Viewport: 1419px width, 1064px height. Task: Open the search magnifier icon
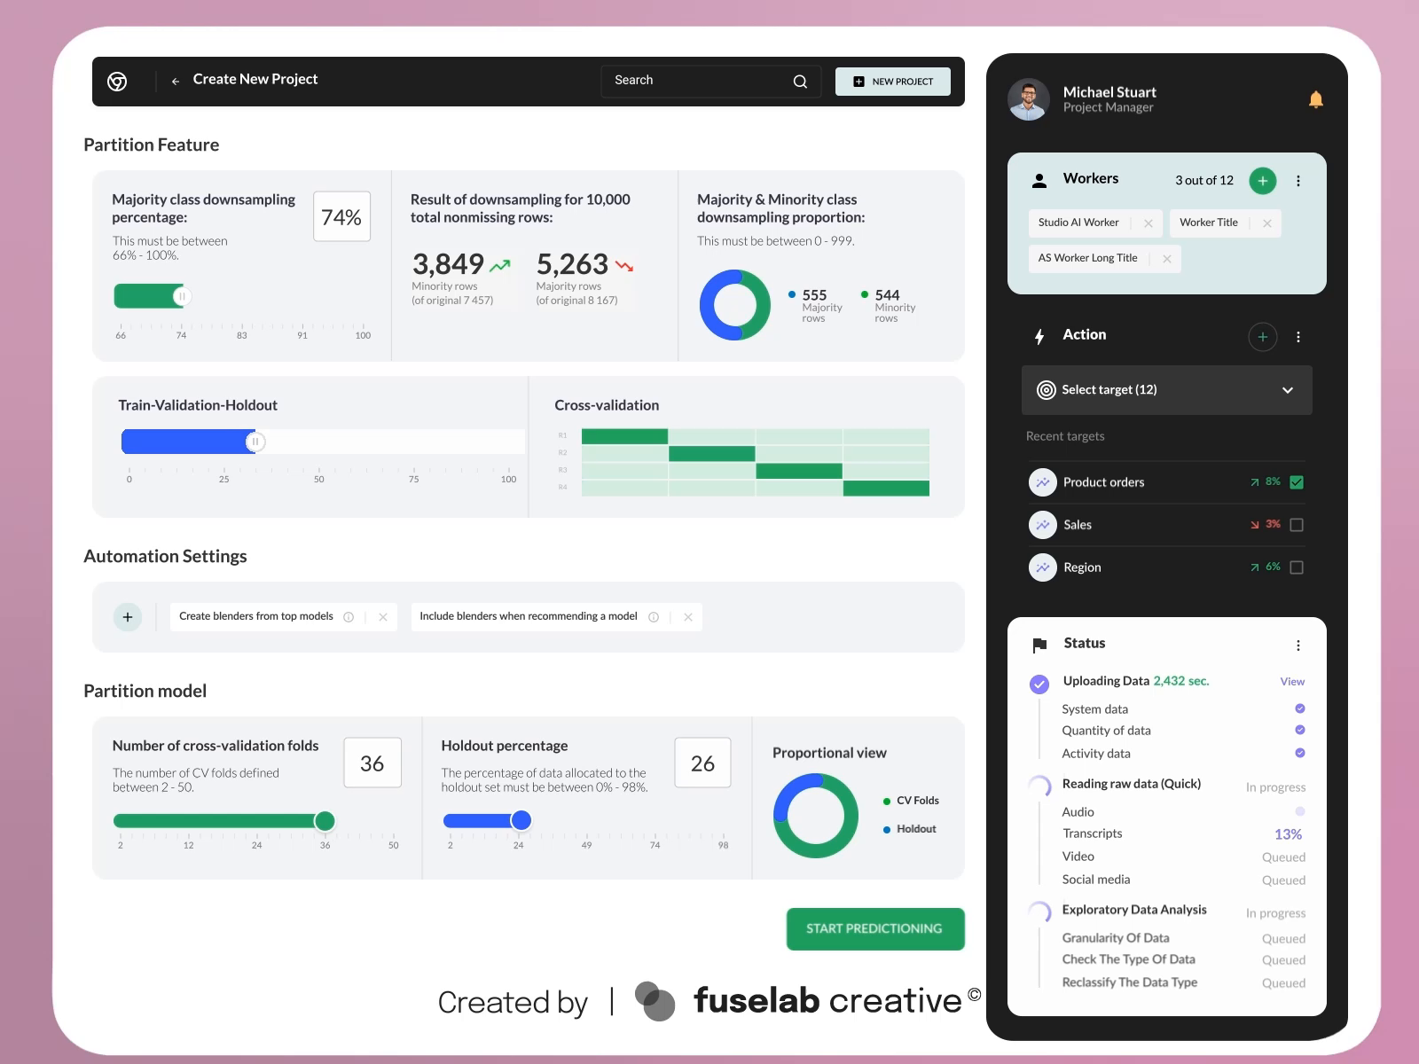(x=800, y=81)
